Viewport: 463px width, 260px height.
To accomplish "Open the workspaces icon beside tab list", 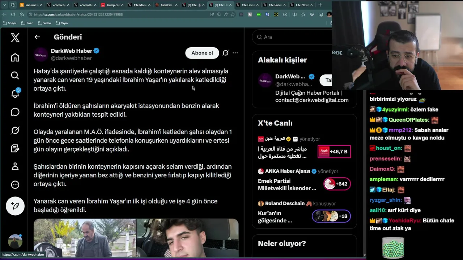I will click(13, 5).
